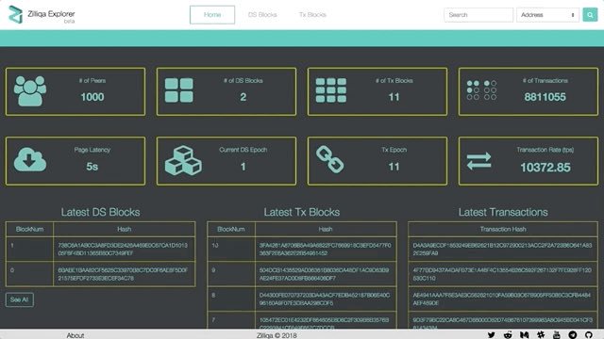Click the See All button under DS Blocks

pos(19,299)
